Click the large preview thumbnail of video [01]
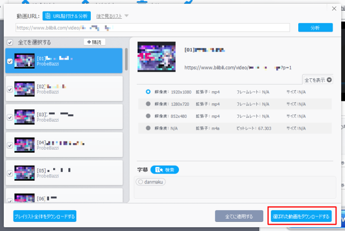The image size is (345, 231). point(156,57)
